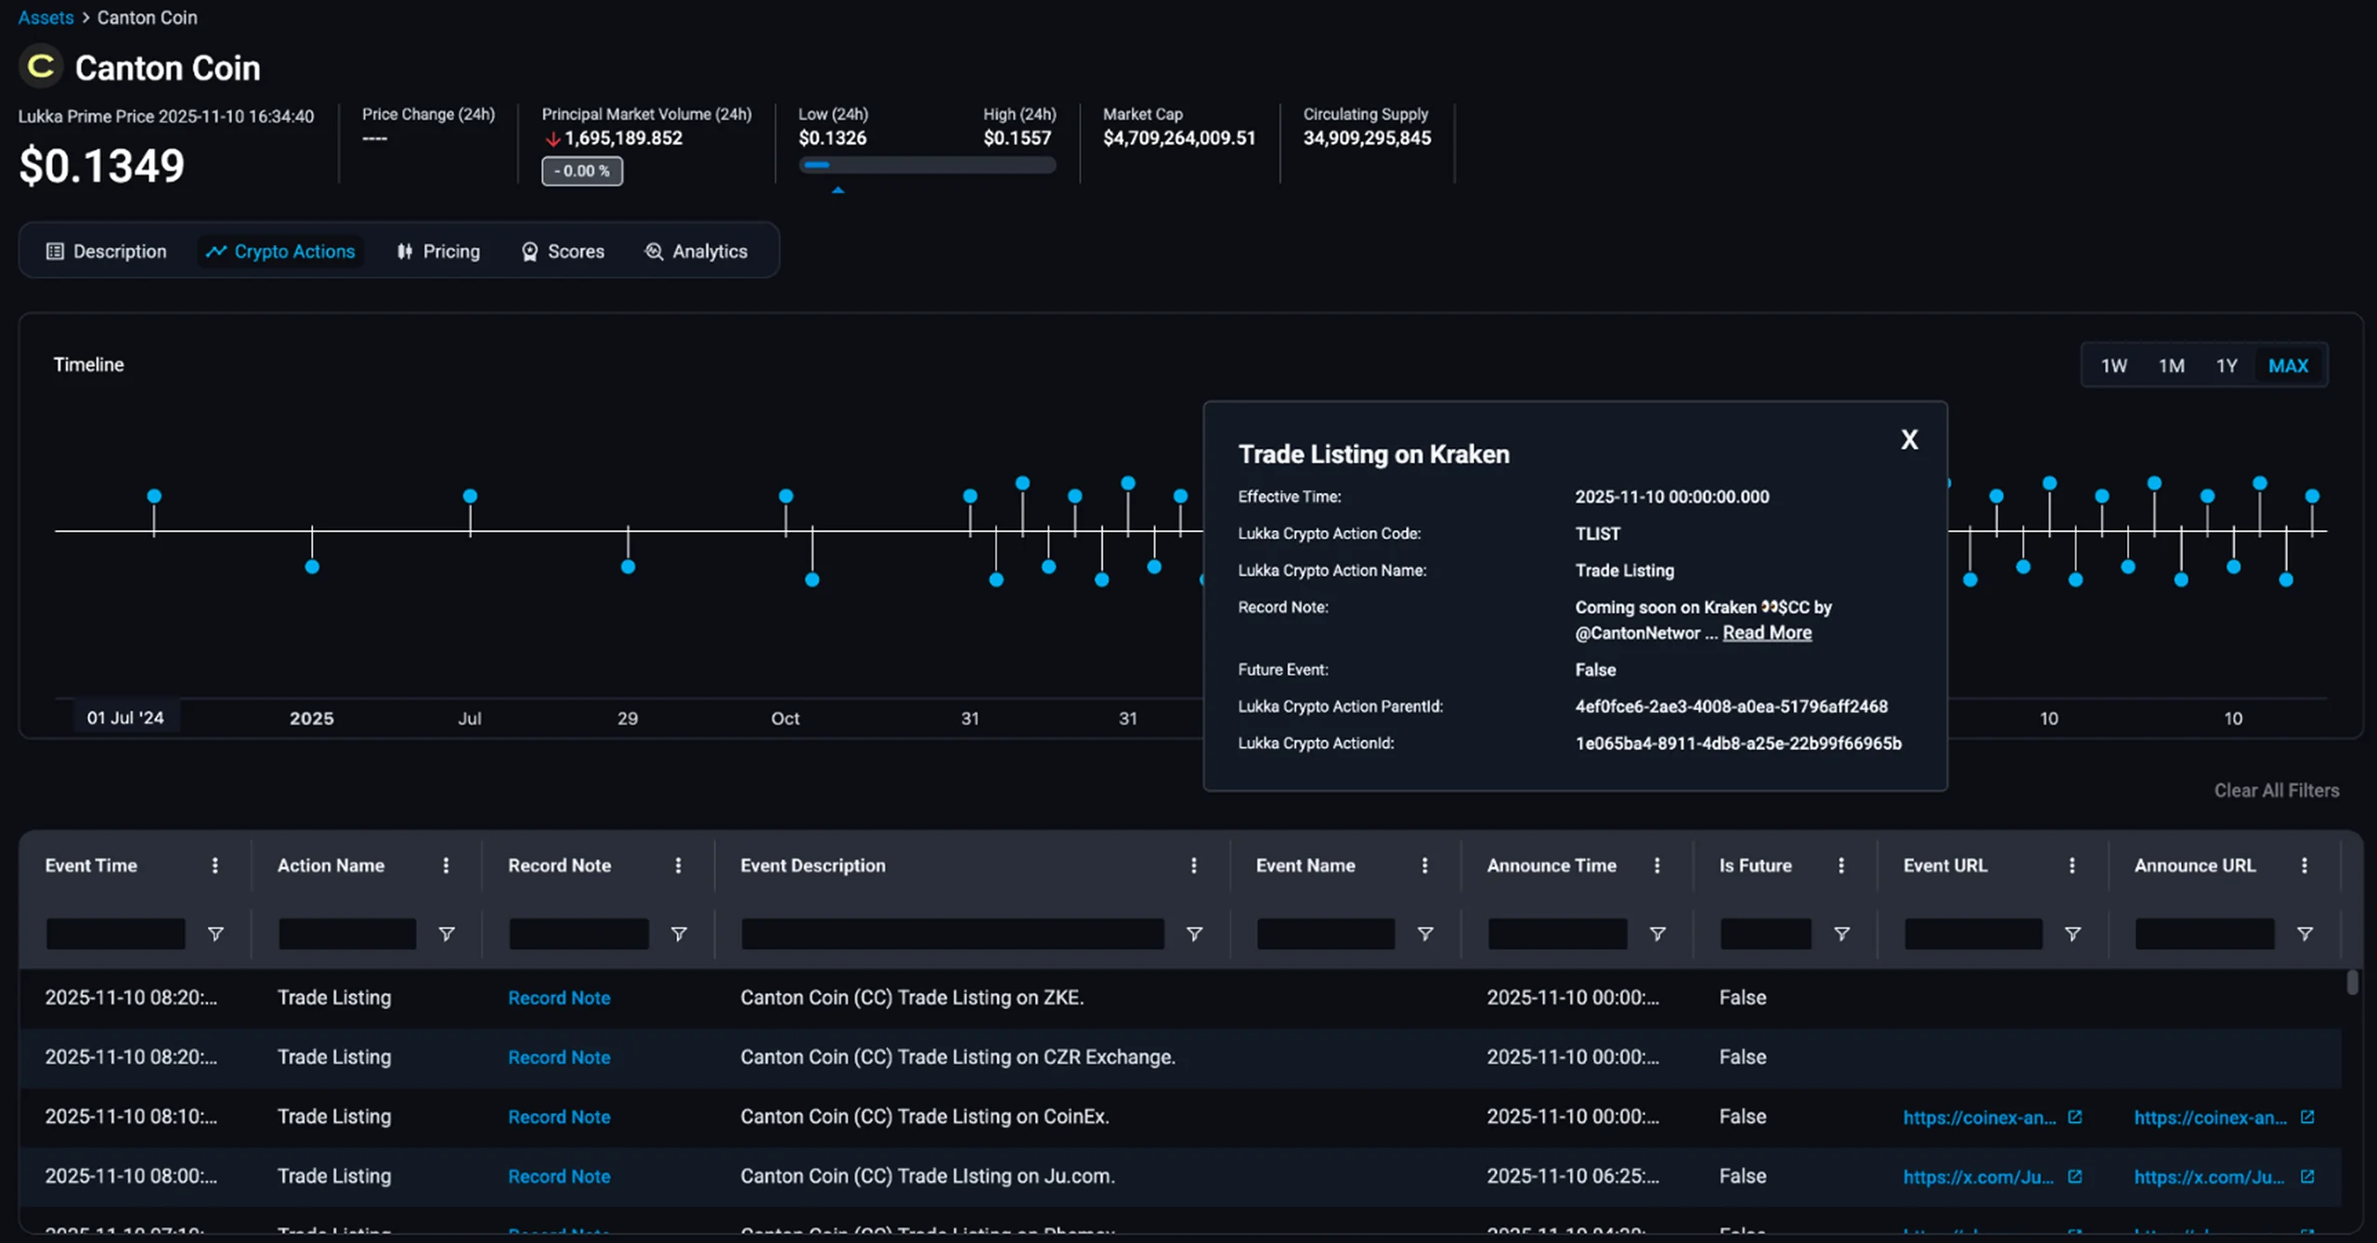2377x1243 pixels.
Task: Open external link icon for Ju.com Announce URL
Action: [x=2307, y=1176]
